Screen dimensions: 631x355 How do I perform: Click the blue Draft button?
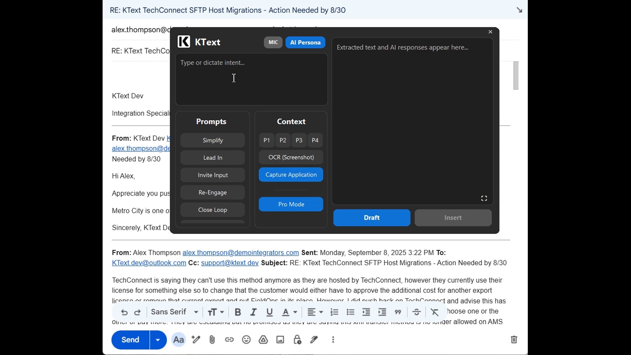point(372,218)
